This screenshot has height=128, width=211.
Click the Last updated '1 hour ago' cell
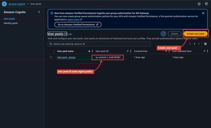[178, 57]
